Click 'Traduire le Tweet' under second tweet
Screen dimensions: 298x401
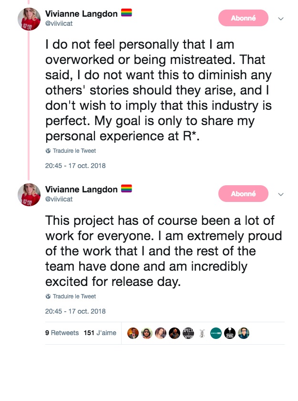[x=74, y=296]
